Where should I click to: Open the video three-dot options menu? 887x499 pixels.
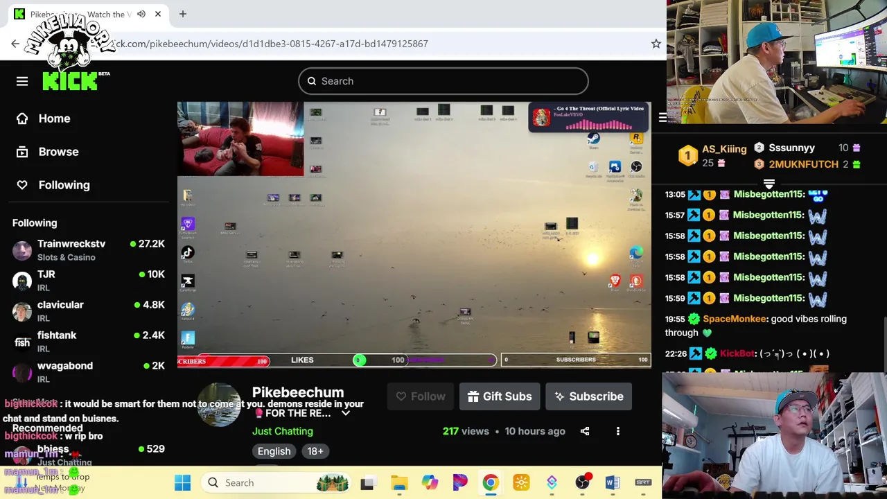click(618, 431)
